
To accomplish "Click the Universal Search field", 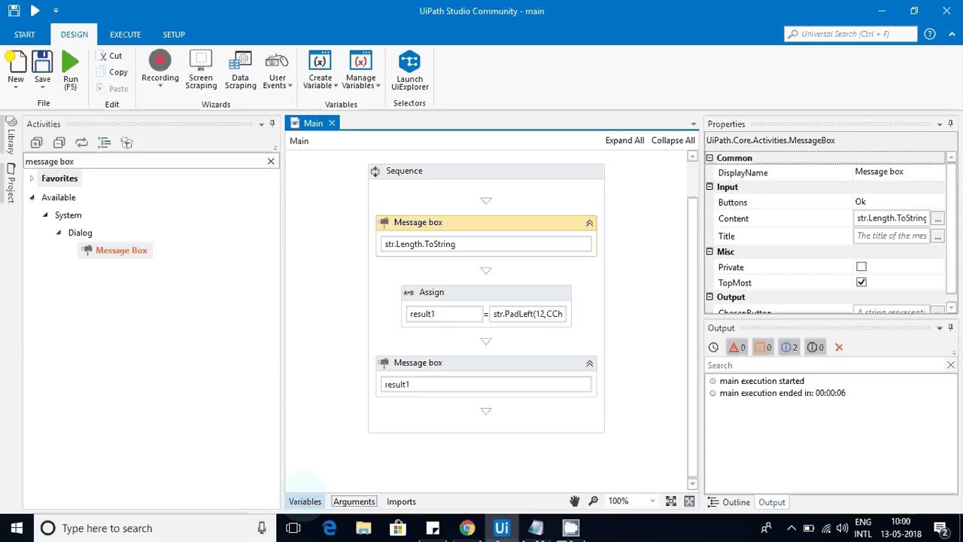I will pyautogui.click(x=850, y=34).
